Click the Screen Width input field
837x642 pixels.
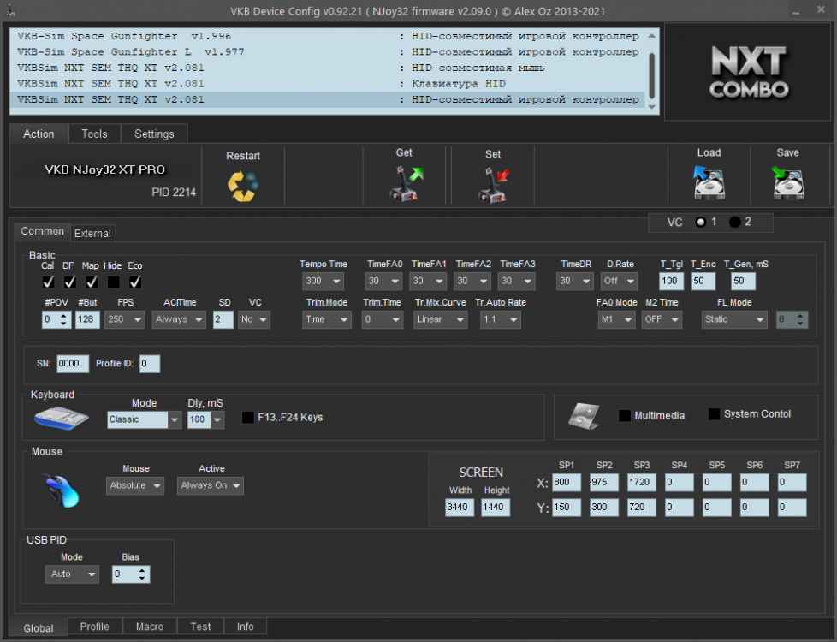460,508
